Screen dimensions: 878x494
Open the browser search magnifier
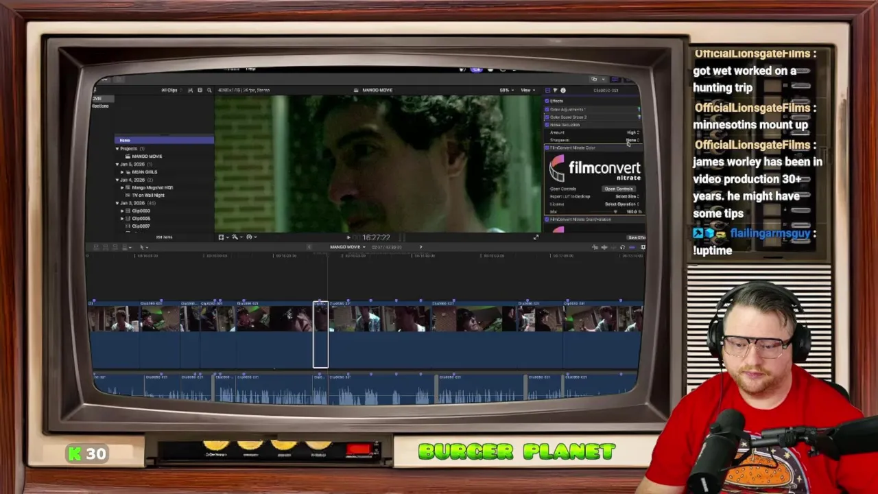tap(209, 90)
